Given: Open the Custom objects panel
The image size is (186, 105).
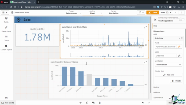Looking at the screenshot, I should (6, 48).
